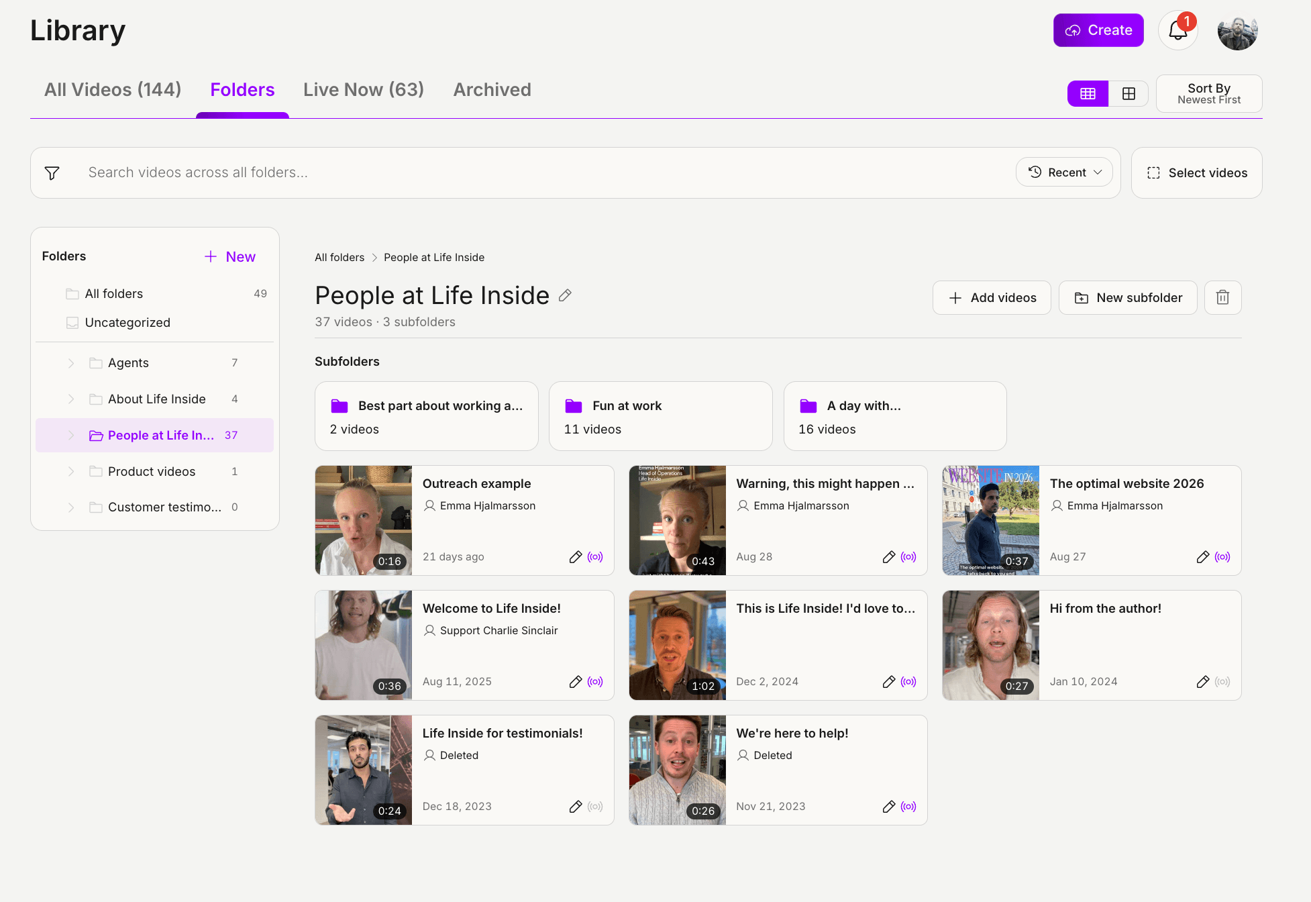Open the Warning video thumbnail
The height and width of the screenshot is (902, 1311).
pos(678,520)
